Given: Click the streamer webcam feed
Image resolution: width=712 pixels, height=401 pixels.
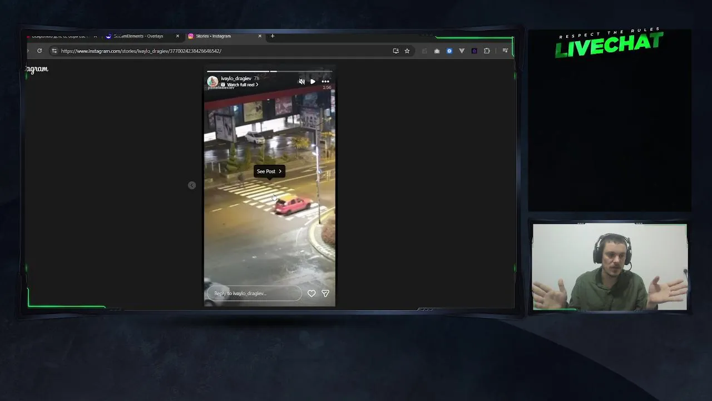Looking at the screenshot, I should (x=610, y=267).
